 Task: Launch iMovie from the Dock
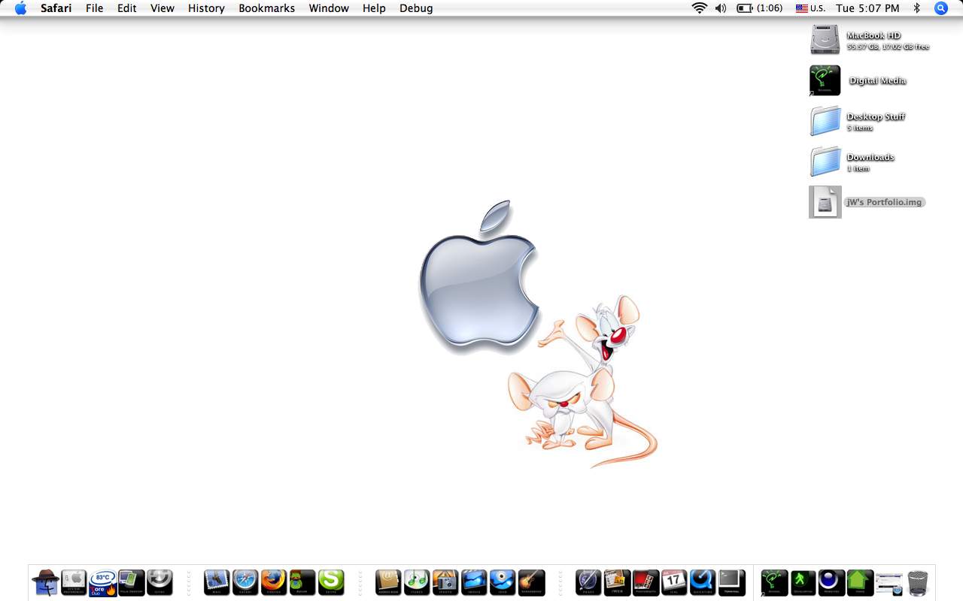[474, 582]
